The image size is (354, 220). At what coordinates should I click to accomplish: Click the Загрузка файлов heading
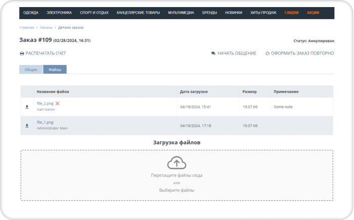click(177, 142)
